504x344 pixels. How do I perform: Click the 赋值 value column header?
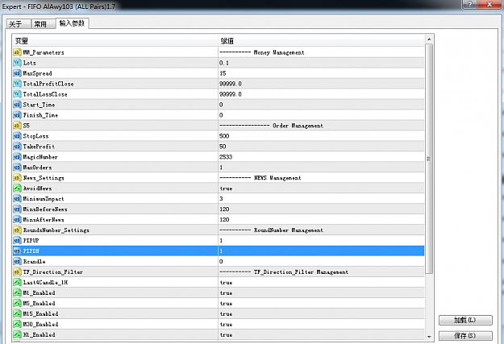click(x=322, y=41)
